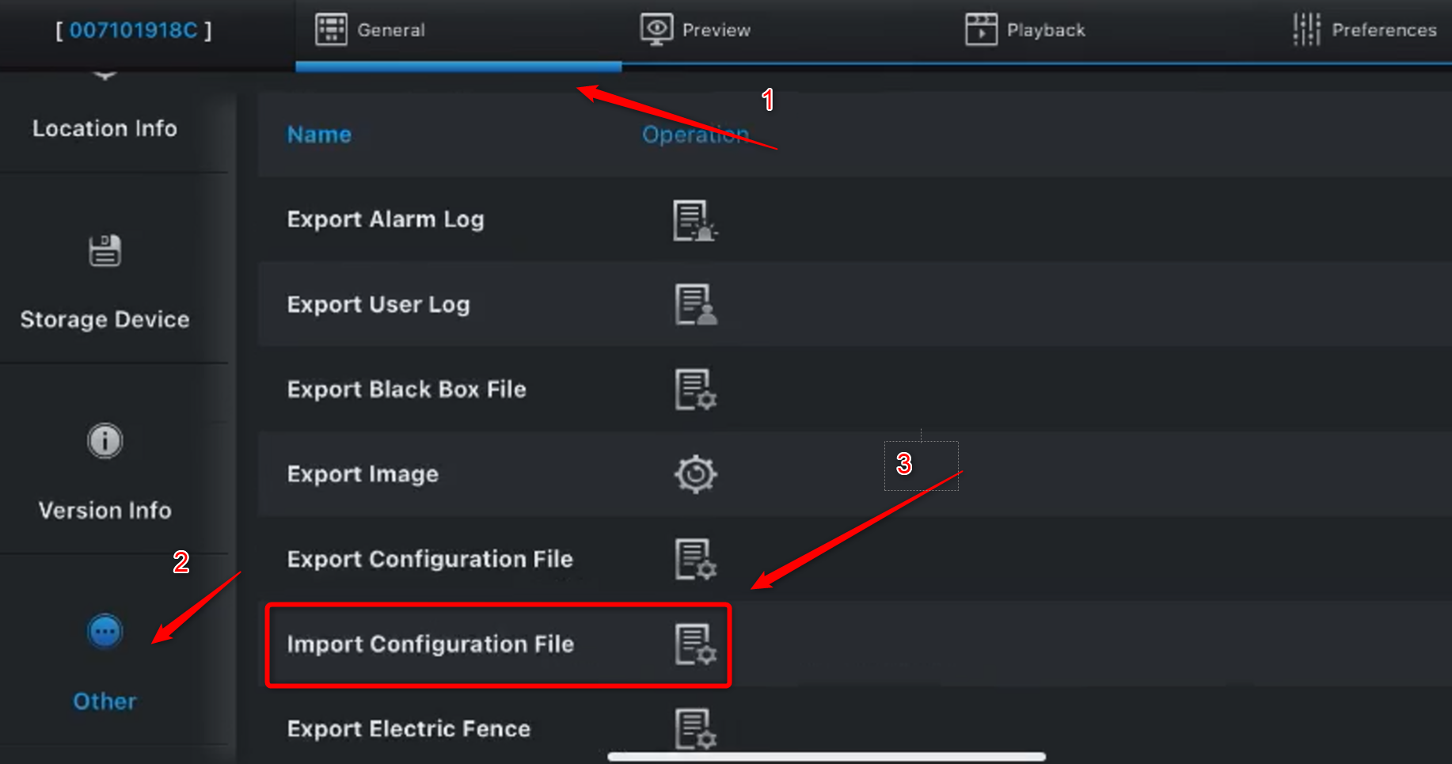Click the info icon above Version Info
This screenshot has width=1452, height=764.
(x=104, y=441)
